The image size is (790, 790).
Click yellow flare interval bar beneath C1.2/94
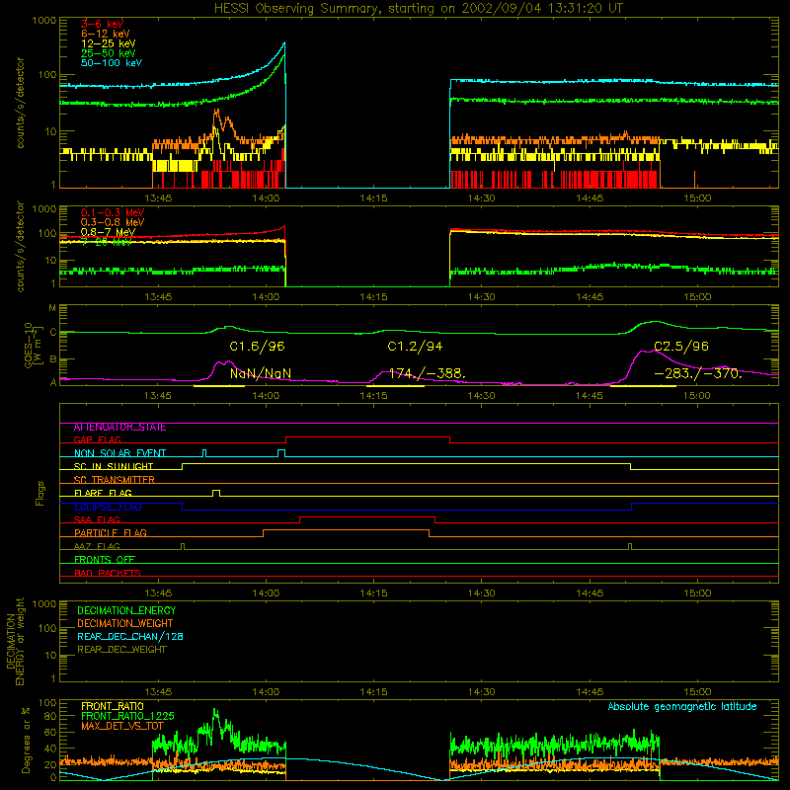(396, 386)
